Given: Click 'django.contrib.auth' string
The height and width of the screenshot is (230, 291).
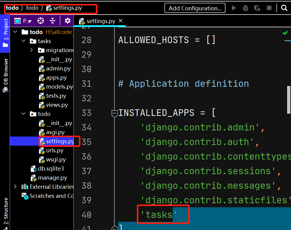Looking at the screenshot, I should tap(197, 142).
